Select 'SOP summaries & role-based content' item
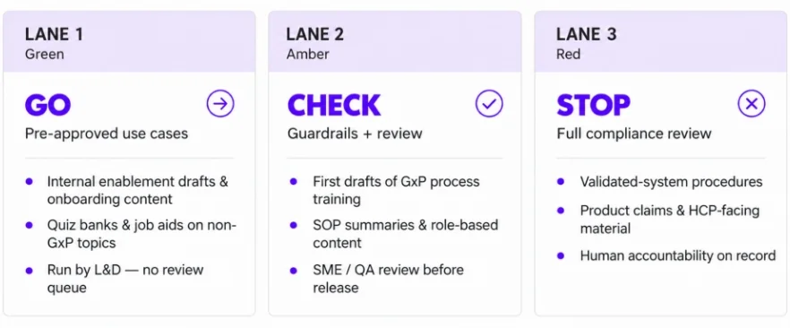Image resolution: width=790 pixels, height=328 pixels. 405,234
